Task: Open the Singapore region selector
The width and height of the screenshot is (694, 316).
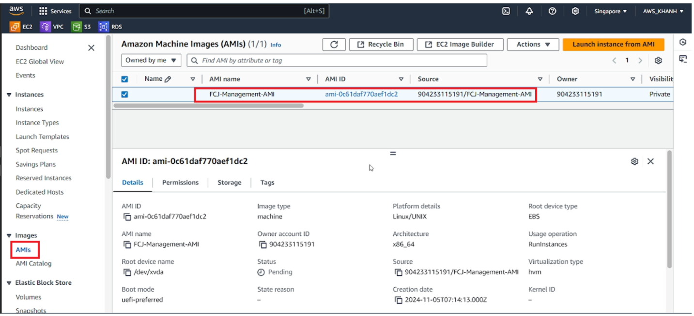Action: click(x=610, y=11)
